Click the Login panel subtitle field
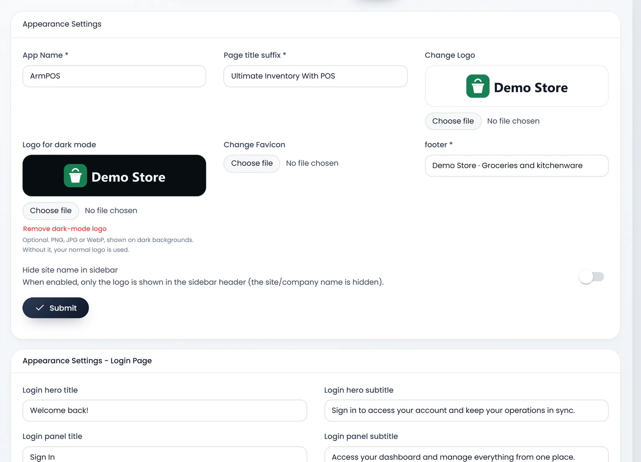 pyautogui.click(x=466, y=454)
